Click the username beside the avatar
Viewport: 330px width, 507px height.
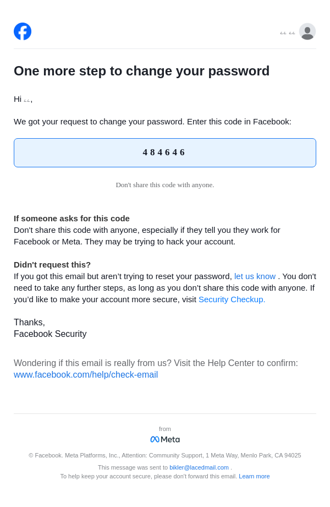(288, 33)
